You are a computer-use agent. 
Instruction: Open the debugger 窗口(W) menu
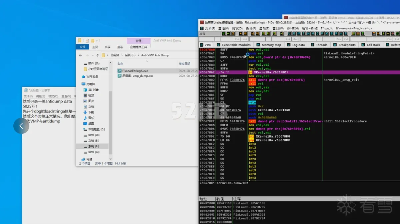pyautogui.click(x=278, y=28)
